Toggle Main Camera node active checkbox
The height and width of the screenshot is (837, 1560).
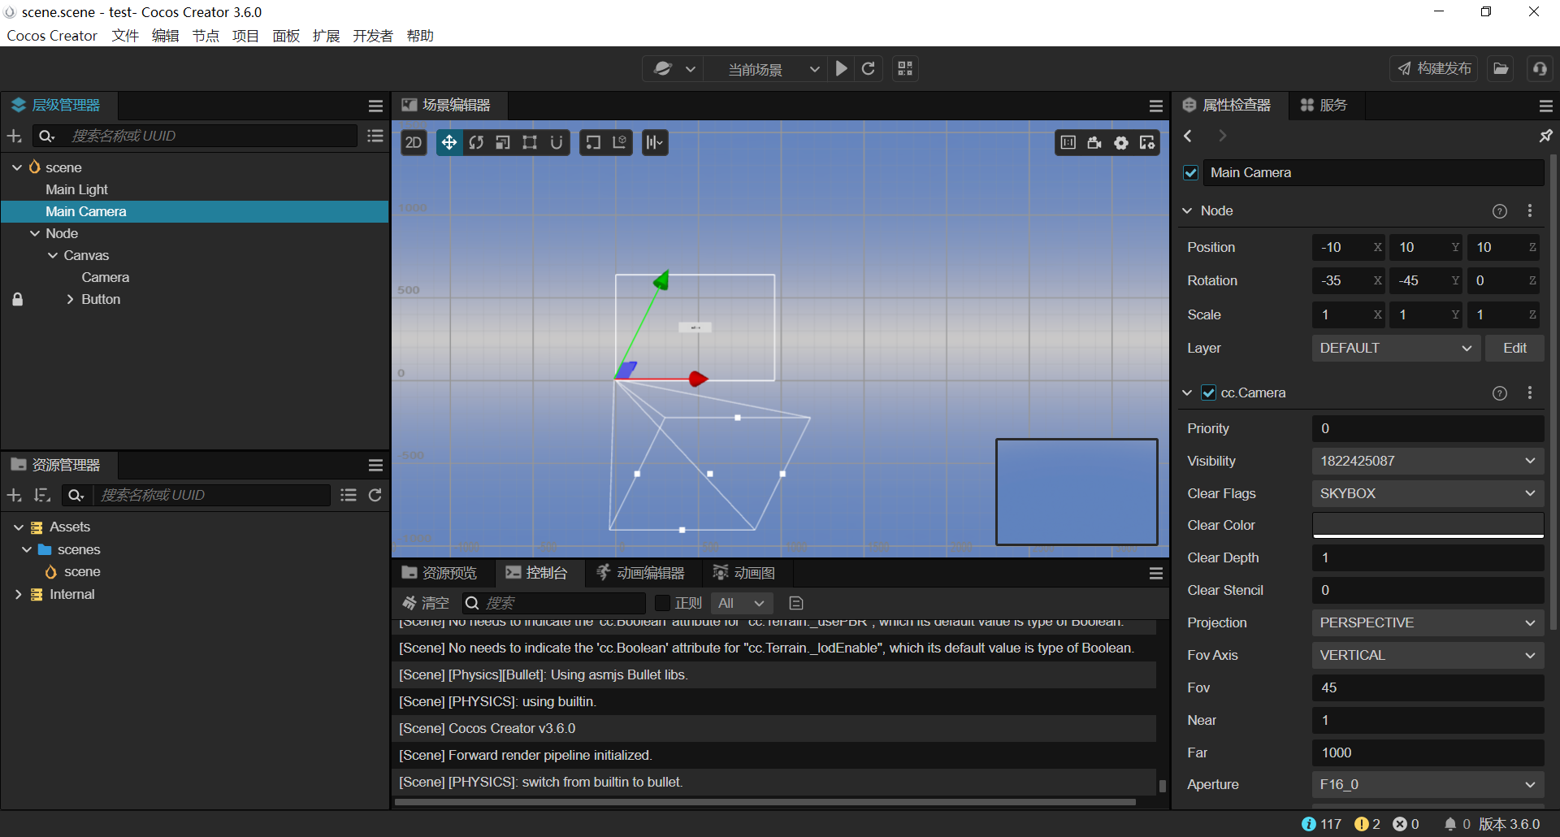1191,173
